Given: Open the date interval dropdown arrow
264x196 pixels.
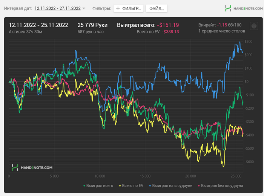Looking at the screenshot, I should [84, 8].
